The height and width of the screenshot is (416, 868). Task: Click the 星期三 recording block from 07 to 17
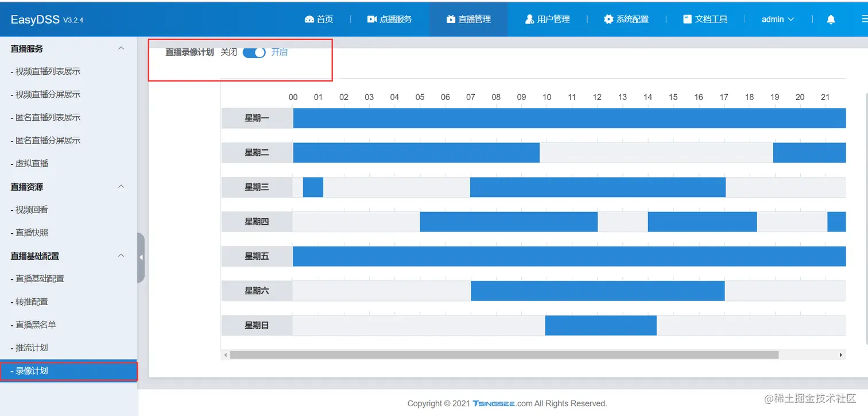(x=598, y=187)
